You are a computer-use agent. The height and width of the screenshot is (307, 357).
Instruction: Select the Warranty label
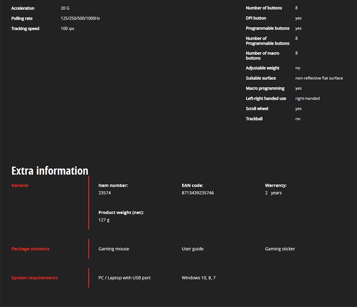(x=276, y=185)
